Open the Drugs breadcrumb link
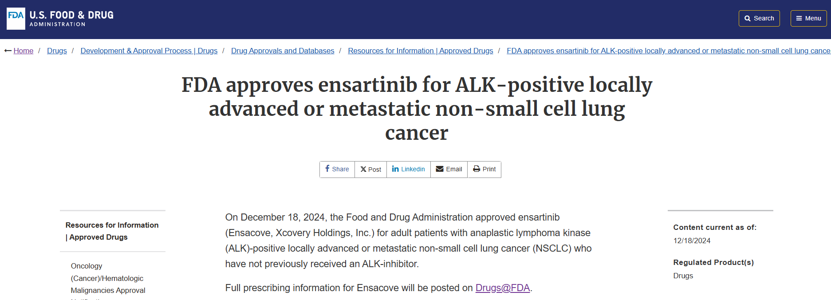 tap(57, 51)
